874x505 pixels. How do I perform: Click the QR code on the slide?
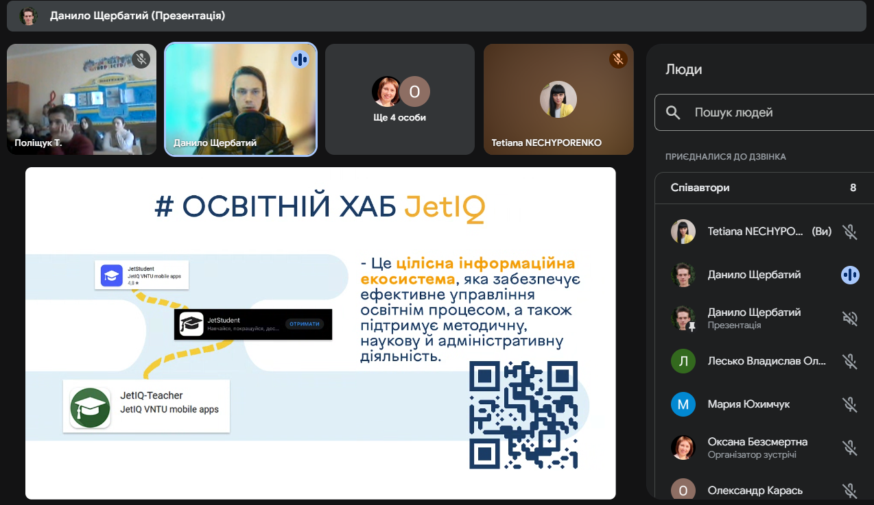[523, 415]
